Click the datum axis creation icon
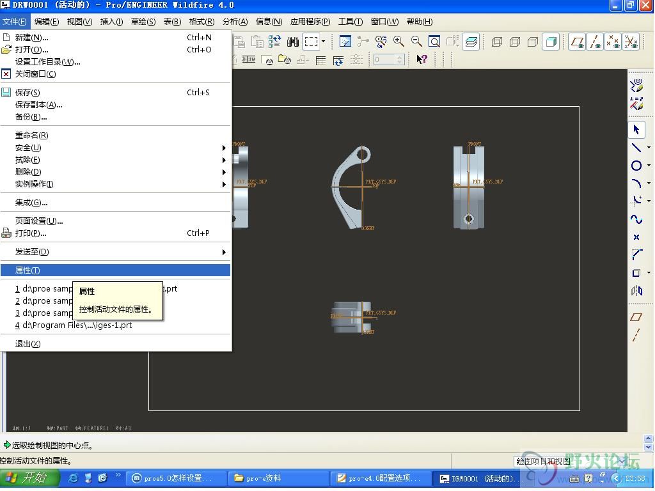Viewport: 655px width, 491px height. [636, 335]
